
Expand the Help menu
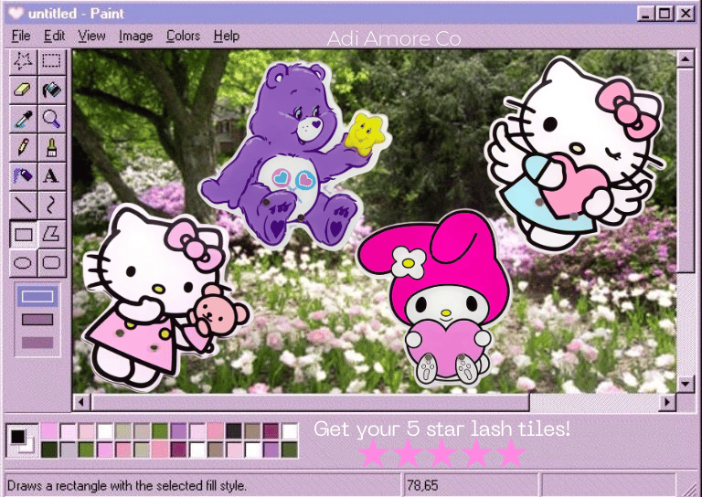tap(226, 36)
